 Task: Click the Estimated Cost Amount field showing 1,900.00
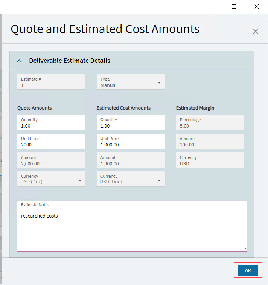point(131,160)
